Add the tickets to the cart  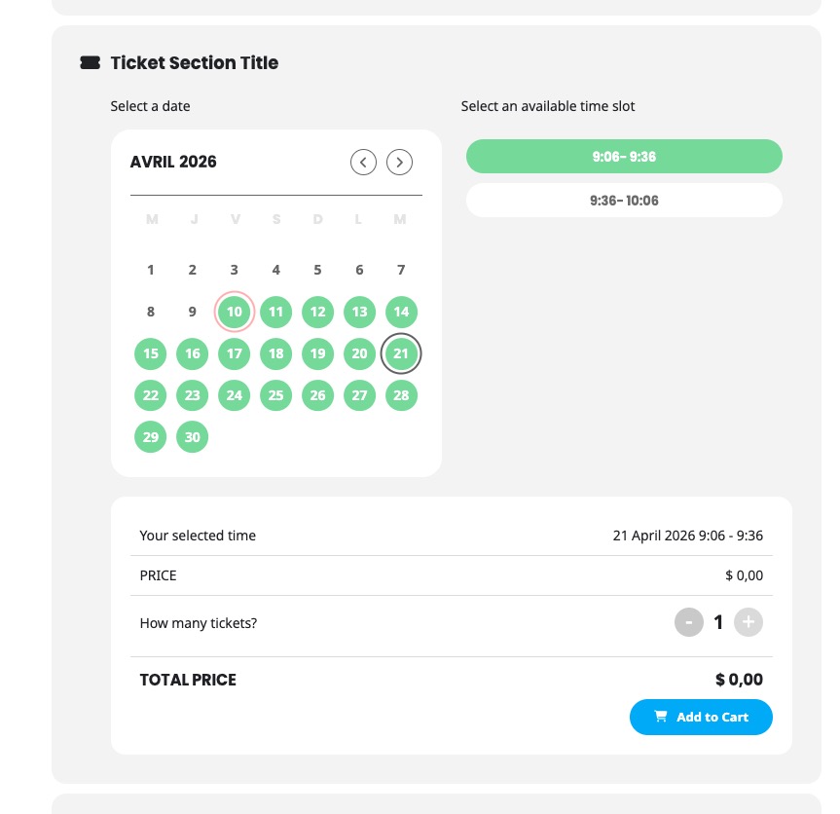(701, 717)
